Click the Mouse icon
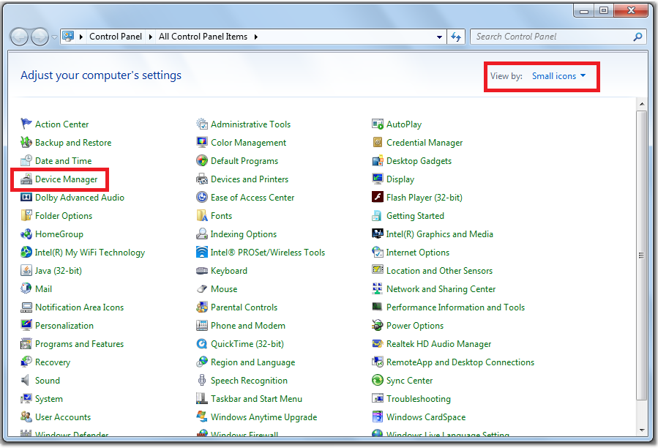 pos(202,289)
